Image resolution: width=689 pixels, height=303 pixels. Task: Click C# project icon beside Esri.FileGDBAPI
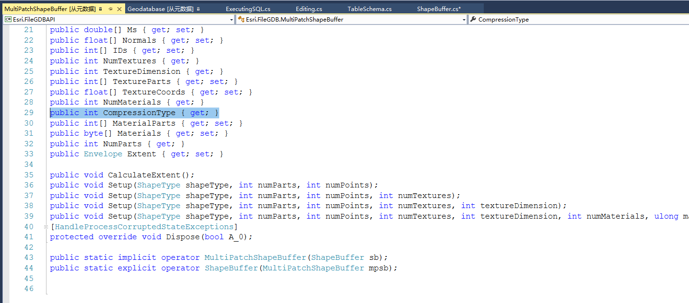(x=8, y=19)
